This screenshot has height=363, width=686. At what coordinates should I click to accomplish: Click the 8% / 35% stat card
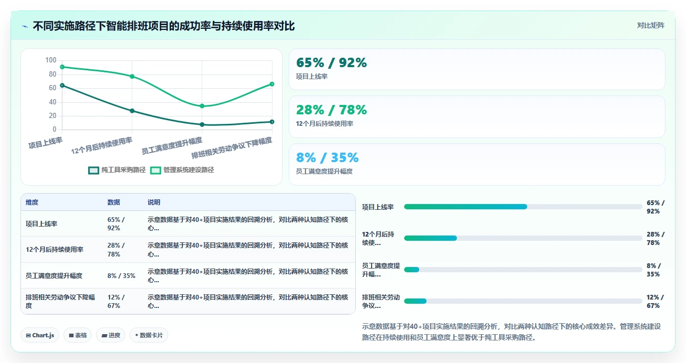477,164
